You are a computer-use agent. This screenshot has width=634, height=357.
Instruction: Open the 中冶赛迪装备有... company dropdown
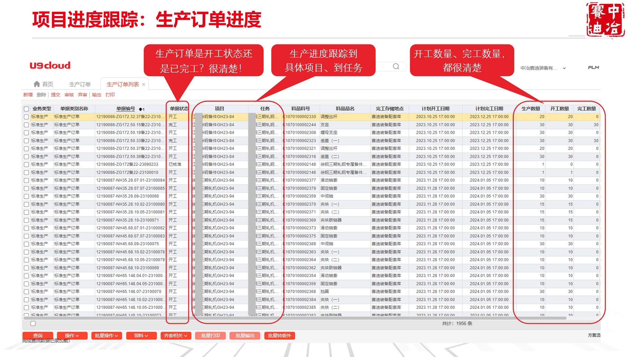[543, 68]
